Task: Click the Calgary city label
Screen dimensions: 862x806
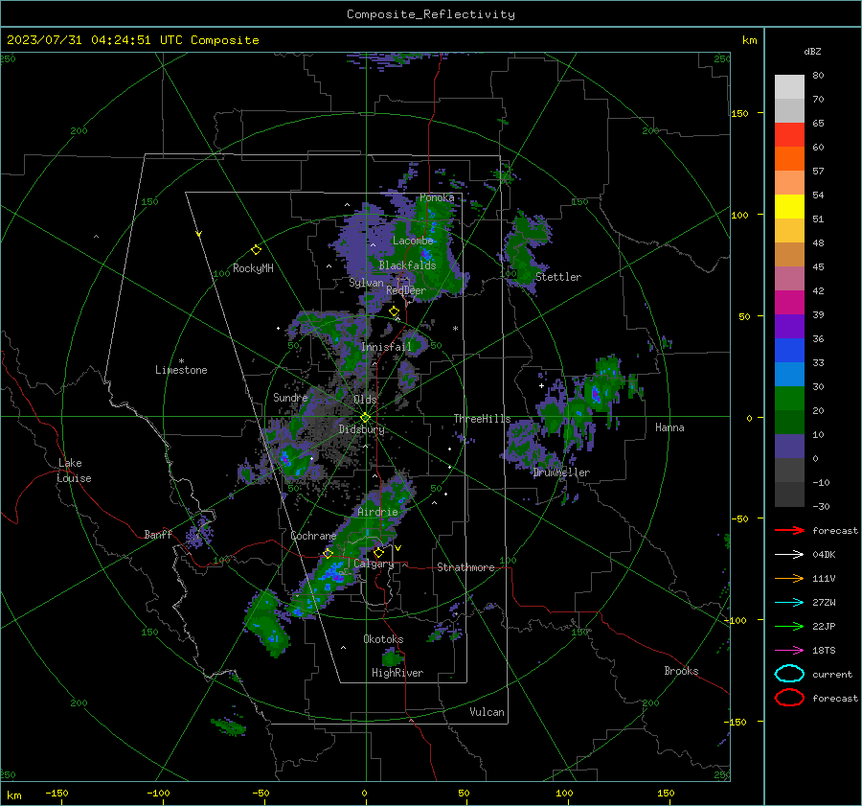Action: point(374,564)
